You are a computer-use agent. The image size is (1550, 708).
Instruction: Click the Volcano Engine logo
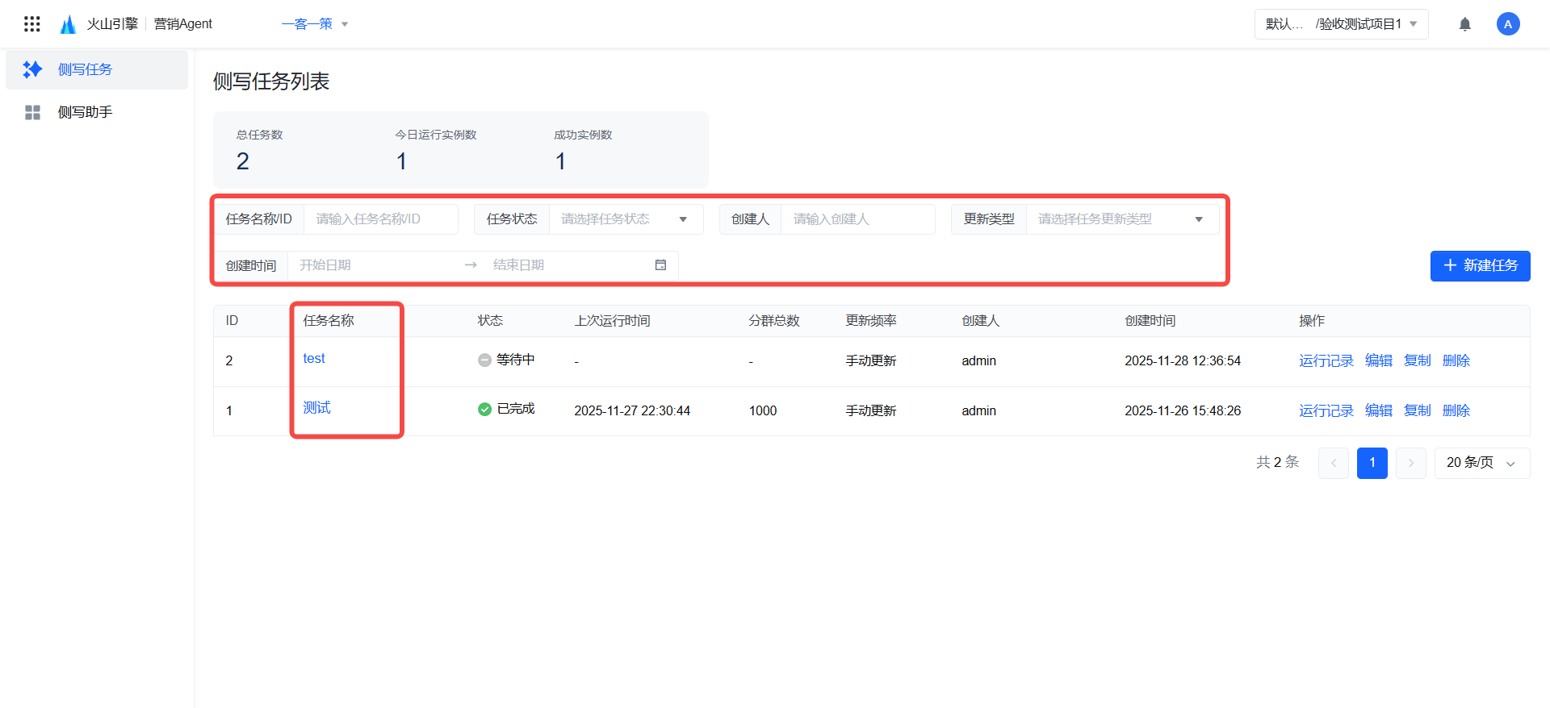[x=69, y=24]
